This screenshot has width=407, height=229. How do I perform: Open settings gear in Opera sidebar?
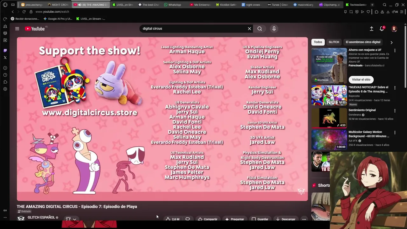pyautogui.click(x=5, y=89)
